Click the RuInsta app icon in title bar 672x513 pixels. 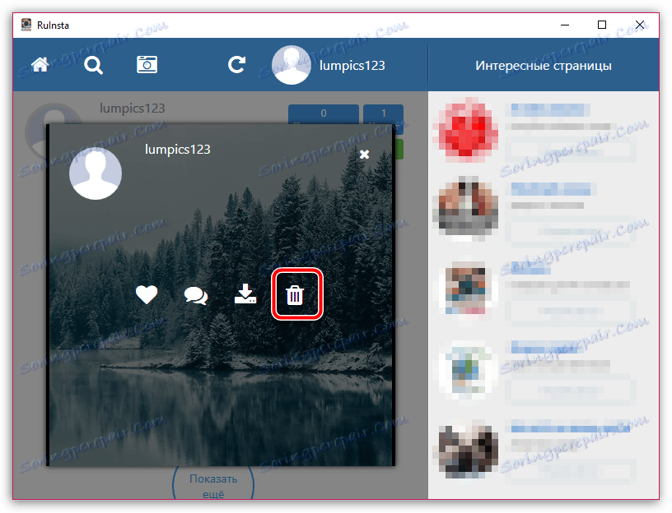[26, 25]
